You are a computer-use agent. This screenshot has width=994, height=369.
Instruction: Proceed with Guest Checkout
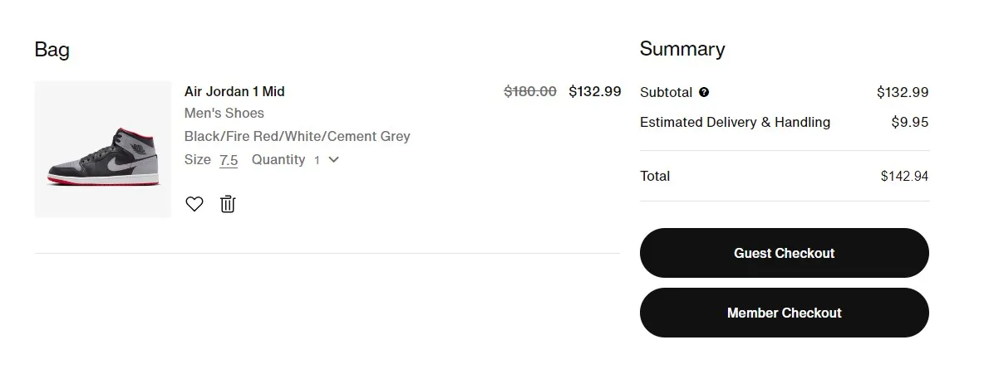[x=784, y=253]
